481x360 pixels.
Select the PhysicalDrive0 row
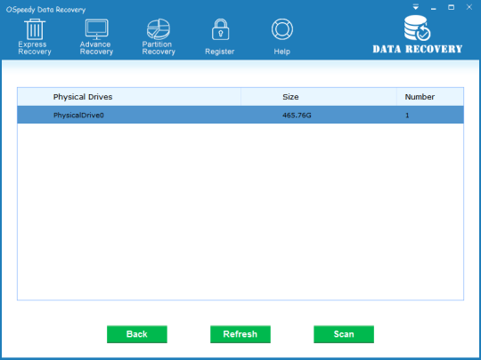240,115
